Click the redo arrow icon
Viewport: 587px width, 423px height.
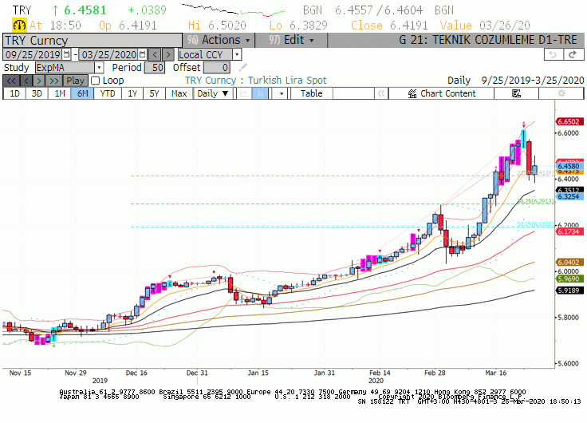point(573,54)
